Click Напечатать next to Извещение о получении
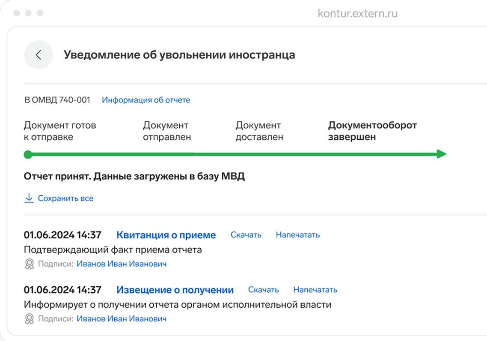The image size is (487, 341). 315,290
